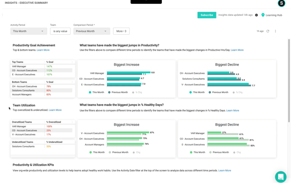Click V - Account Executives bar in Productivity Decline
The width and height of the screenshot is (291, 184).
point(228,84)
